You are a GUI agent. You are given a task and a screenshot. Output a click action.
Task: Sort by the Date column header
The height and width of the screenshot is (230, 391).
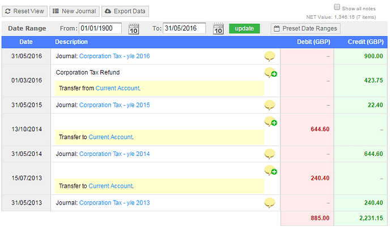(x=26, y=42)
